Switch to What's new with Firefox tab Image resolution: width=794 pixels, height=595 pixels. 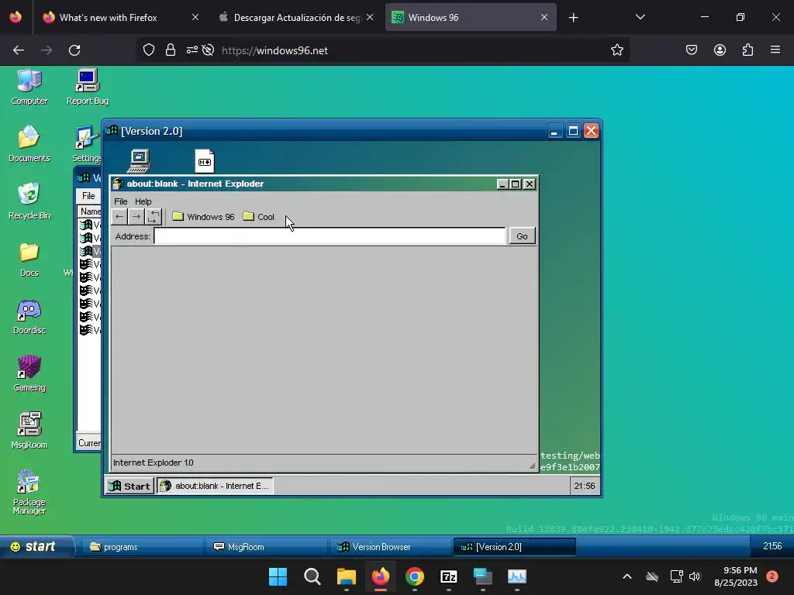point(122,17)
